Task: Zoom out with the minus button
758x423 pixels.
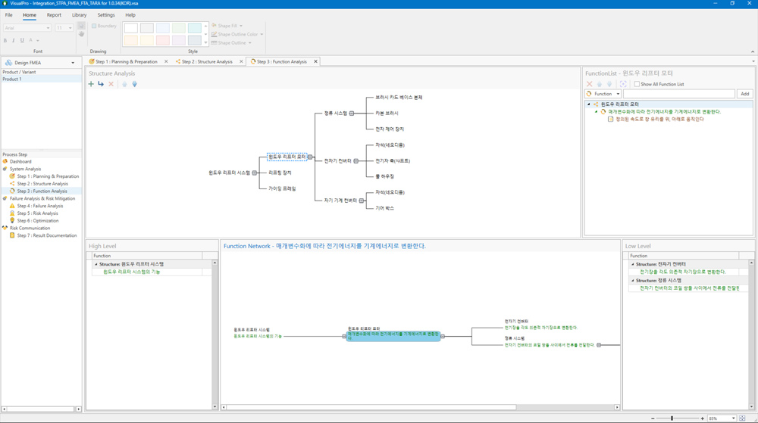Action: tap(653, 418)
